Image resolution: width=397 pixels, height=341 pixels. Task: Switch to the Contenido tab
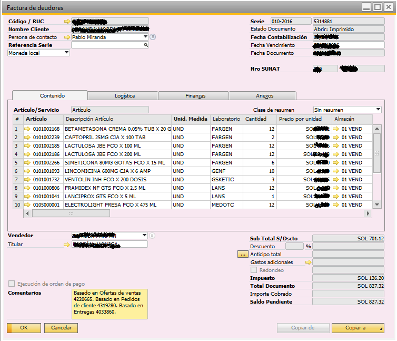click(50, 95)
